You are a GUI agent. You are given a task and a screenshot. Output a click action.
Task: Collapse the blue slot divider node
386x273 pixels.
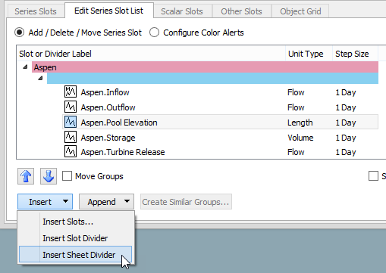pyautogui.click(x=40, y=78)
